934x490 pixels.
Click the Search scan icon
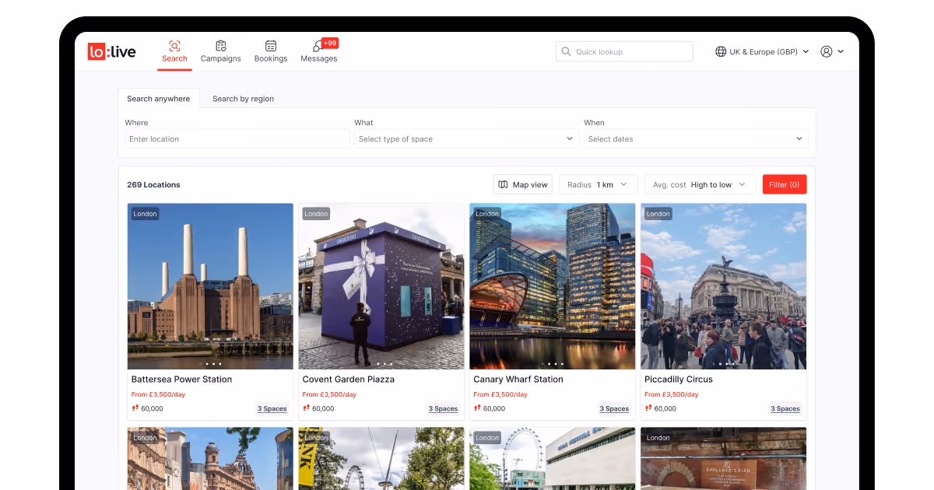174,46
